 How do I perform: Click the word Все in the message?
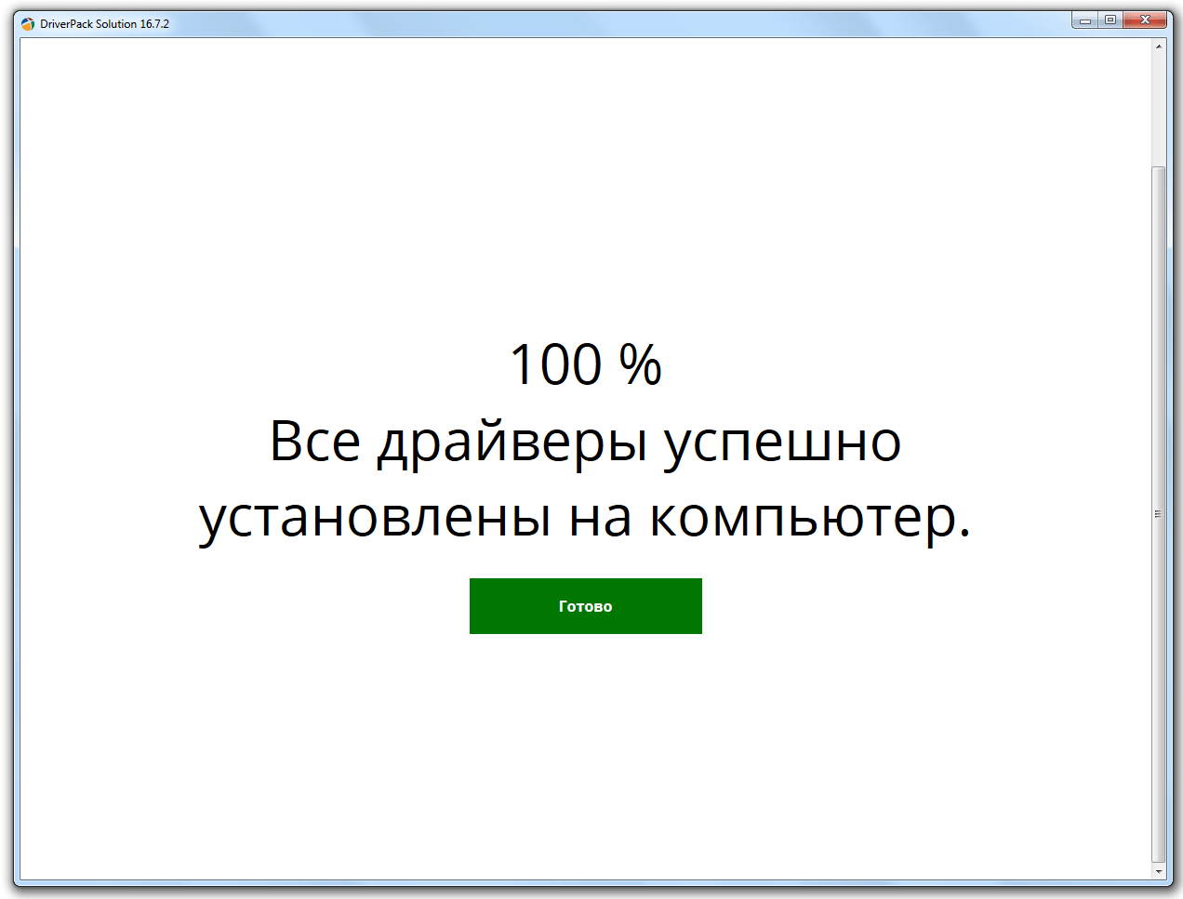[314, 442]
